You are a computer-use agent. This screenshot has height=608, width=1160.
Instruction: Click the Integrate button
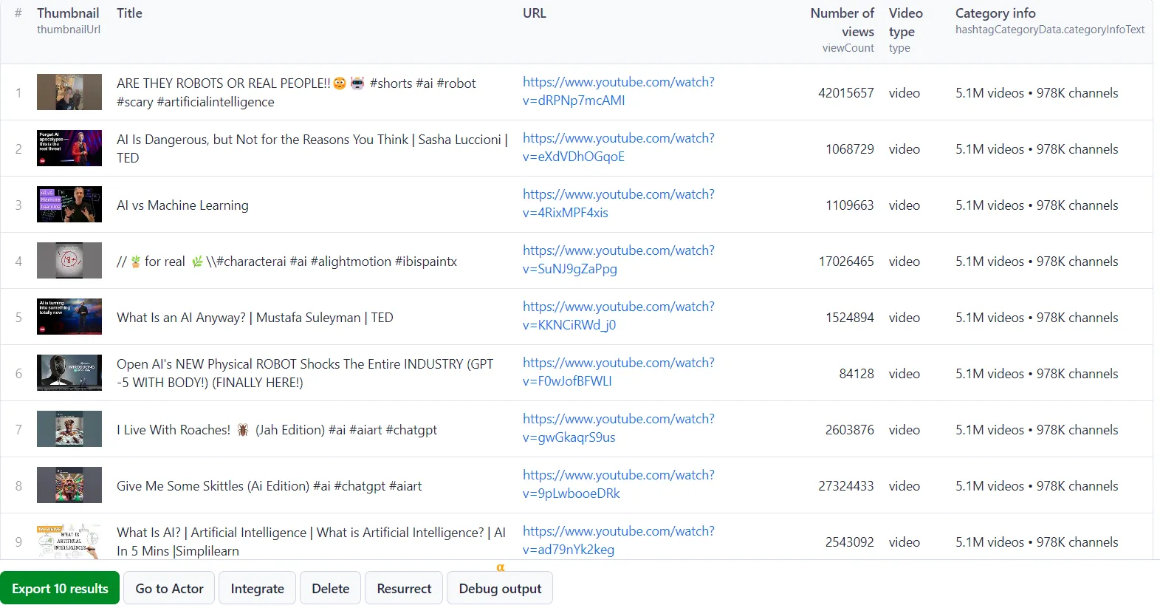click(257, 588)
